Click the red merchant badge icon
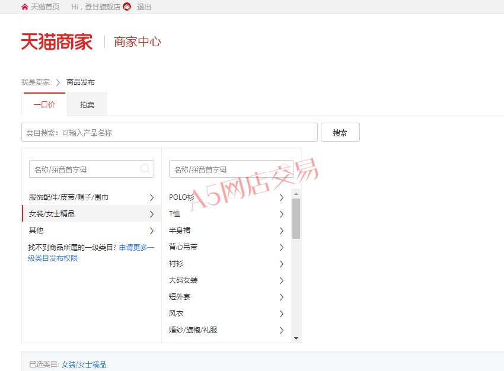Image resolution: width=504 pixels, height=371 pixels. [127, 7]
